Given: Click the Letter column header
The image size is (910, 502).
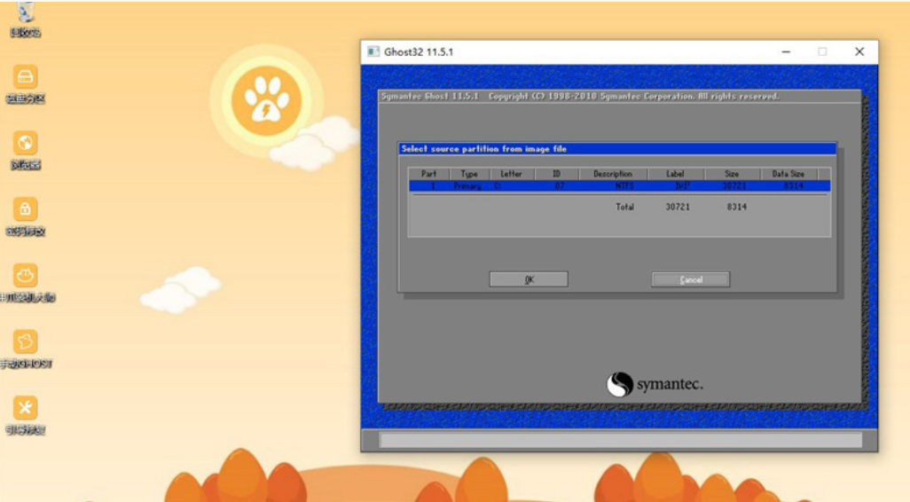Looking at the screenshot, I should [511, 174].
